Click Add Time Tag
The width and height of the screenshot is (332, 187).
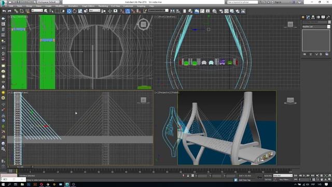(x=244, y=180)
